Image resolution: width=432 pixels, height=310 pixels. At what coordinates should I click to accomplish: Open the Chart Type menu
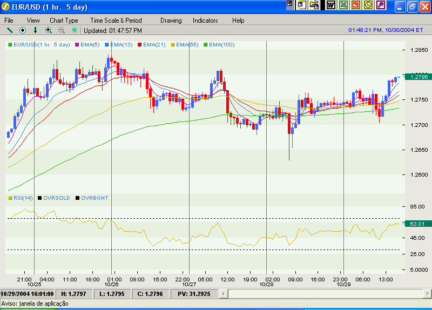[64, 21]
